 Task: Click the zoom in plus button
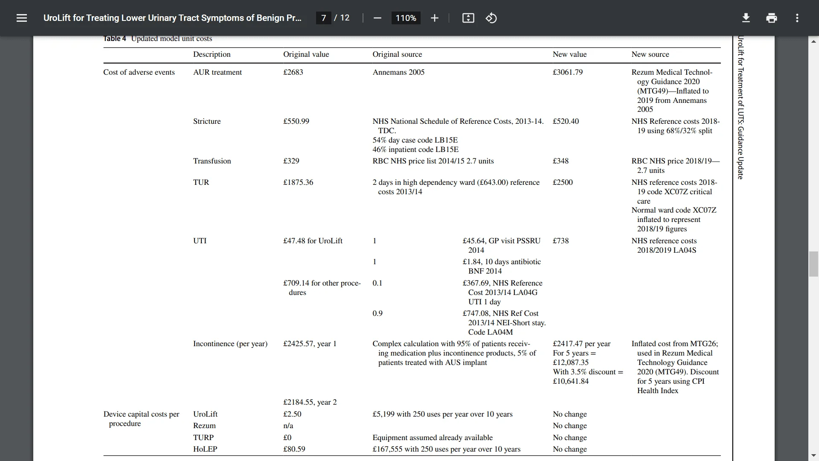point(434,18)
